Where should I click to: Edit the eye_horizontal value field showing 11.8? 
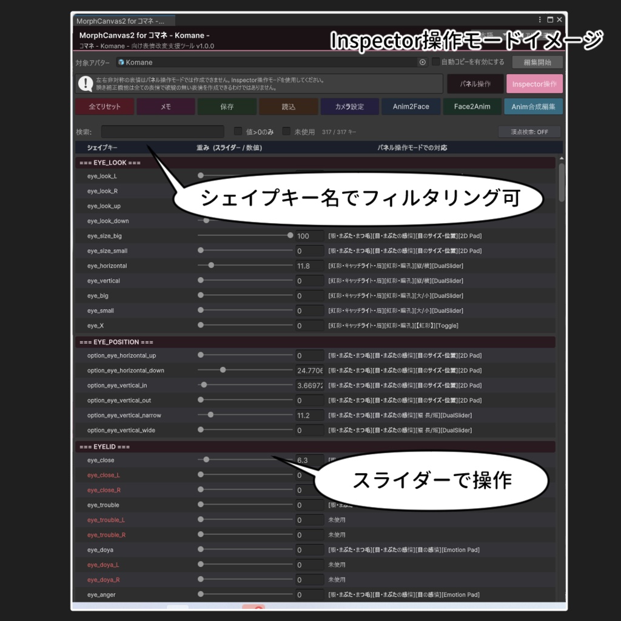coord(310,266)
